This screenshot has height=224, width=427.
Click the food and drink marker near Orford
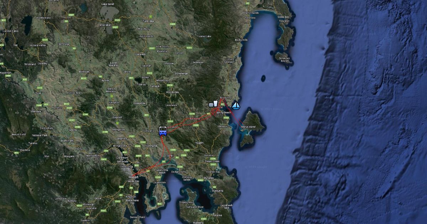[213, 103]
